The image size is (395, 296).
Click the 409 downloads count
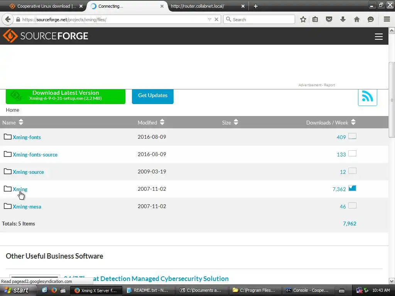[341, 137]
